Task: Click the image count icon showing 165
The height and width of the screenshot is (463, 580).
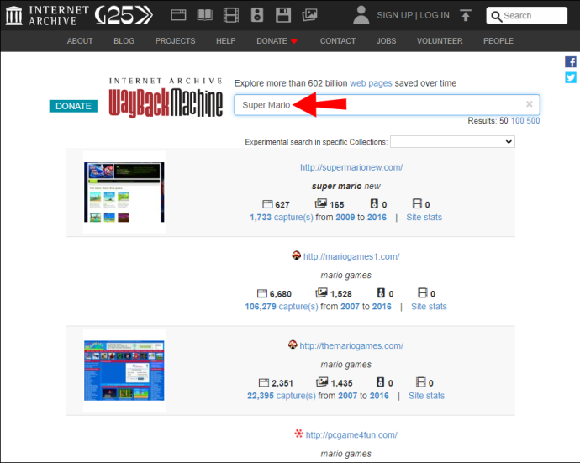Action: coord(321,203)
